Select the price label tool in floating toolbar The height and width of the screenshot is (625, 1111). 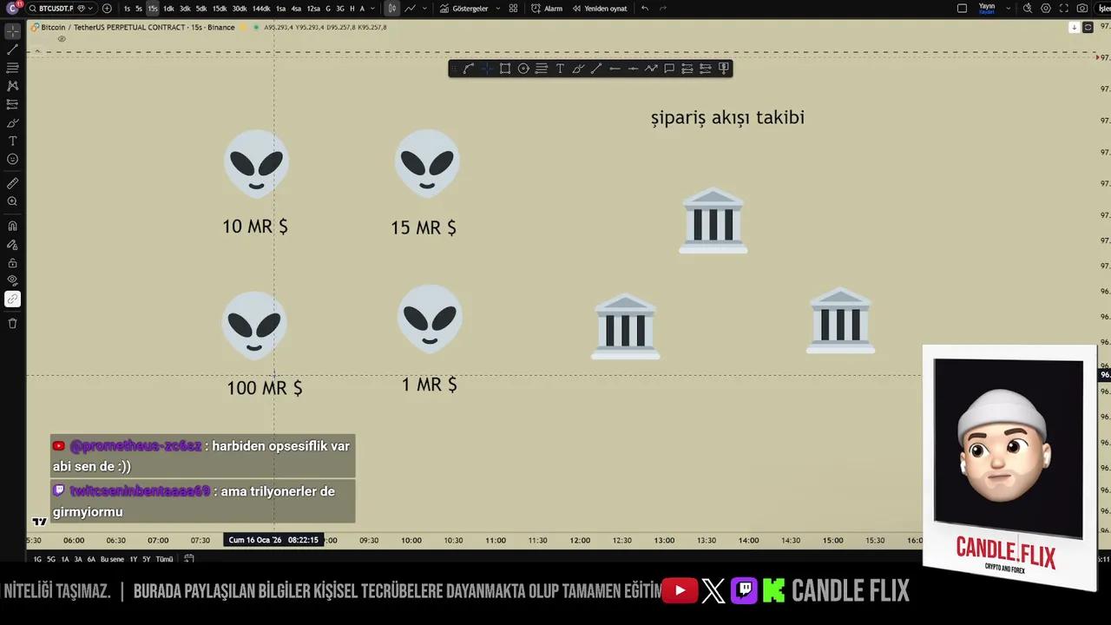click(x=724, y=69)
